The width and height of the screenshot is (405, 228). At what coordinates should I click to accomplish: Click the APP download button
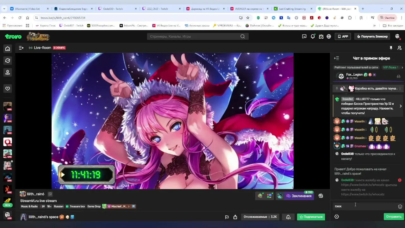[343, 36]
